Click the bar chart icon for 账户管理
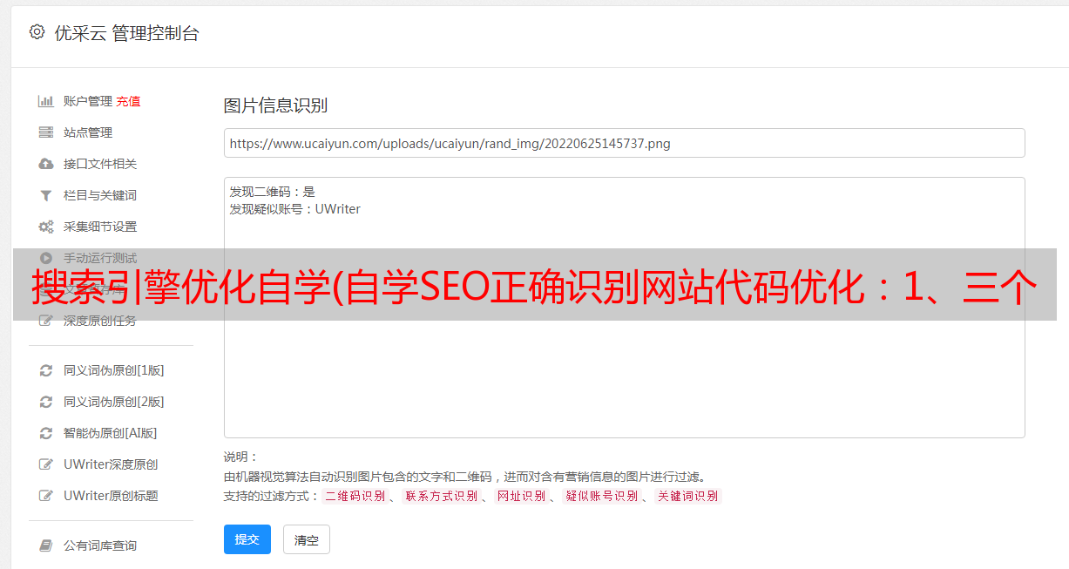This screenshot has width=1069, height=569. pyautogui.click(x=46, y=101)
